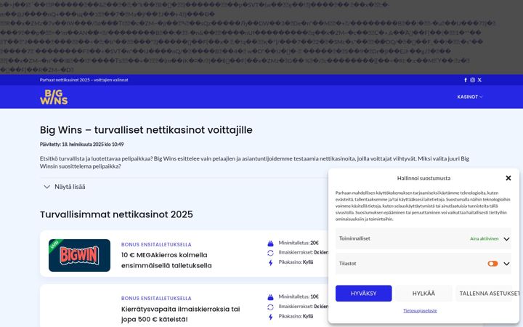Click the HYLKÄÄ button
The image size is (523, 327).
tap(423, 294)
